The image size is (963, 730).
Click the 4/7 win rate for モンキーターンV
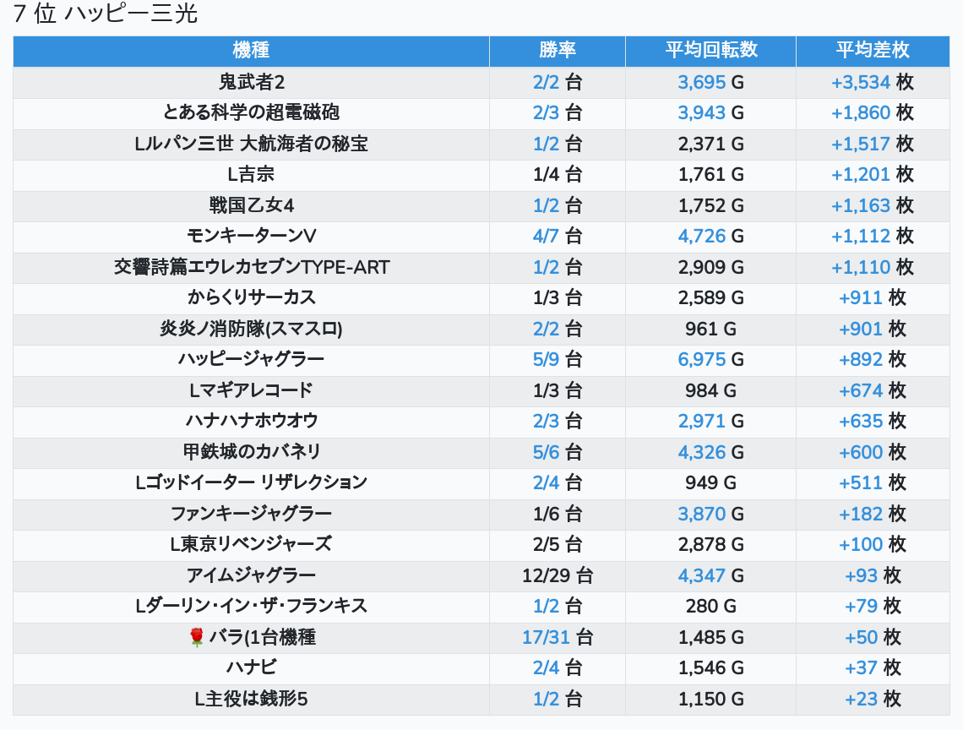click(x=546, y=236)
